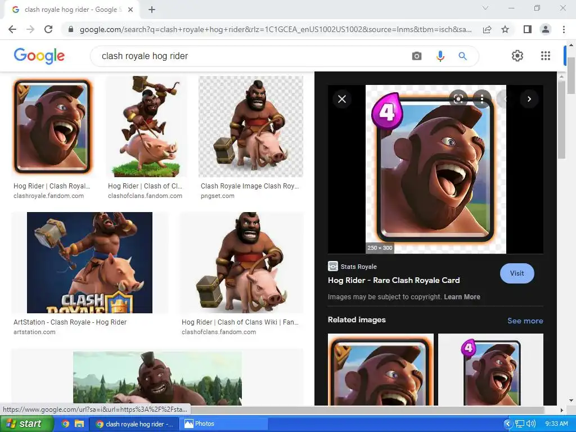Viewport: 576px width, 432px height.
Task: Click page vertical scrollbar thumb
Action: pos(571,75)
